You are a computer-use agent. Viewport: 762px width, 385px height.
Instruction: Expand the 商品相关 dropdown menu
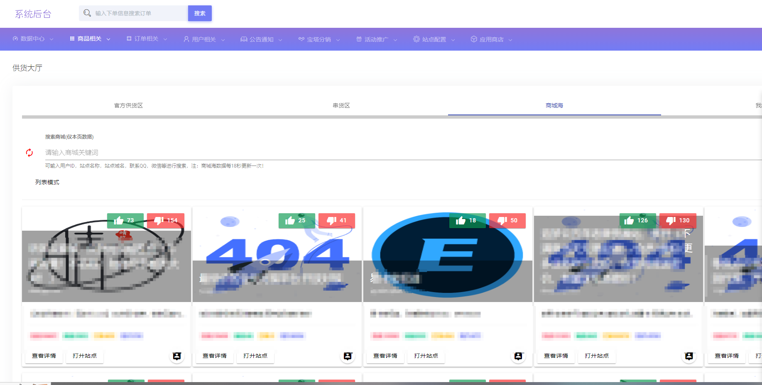90,39
